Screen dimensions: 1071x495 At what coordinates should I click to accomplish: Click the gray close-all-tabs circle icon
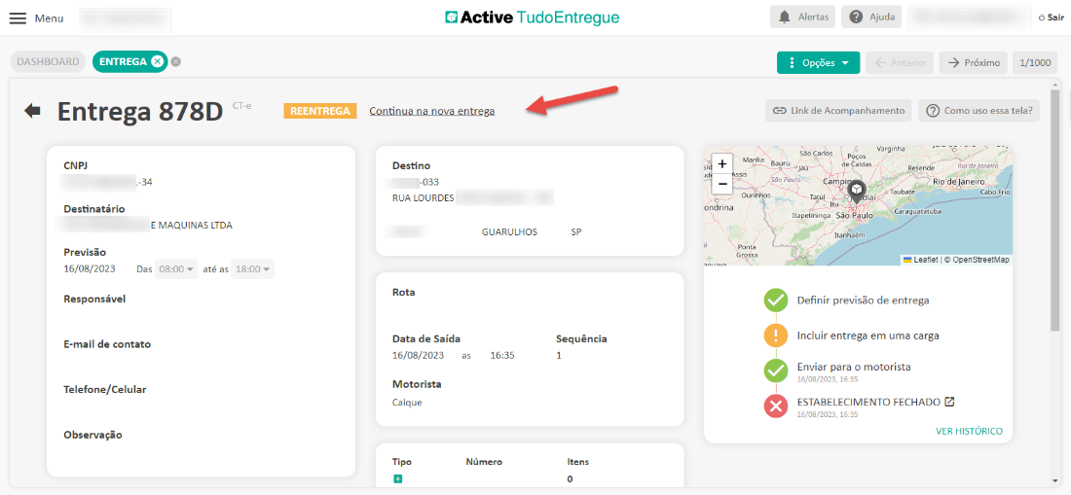175,61
